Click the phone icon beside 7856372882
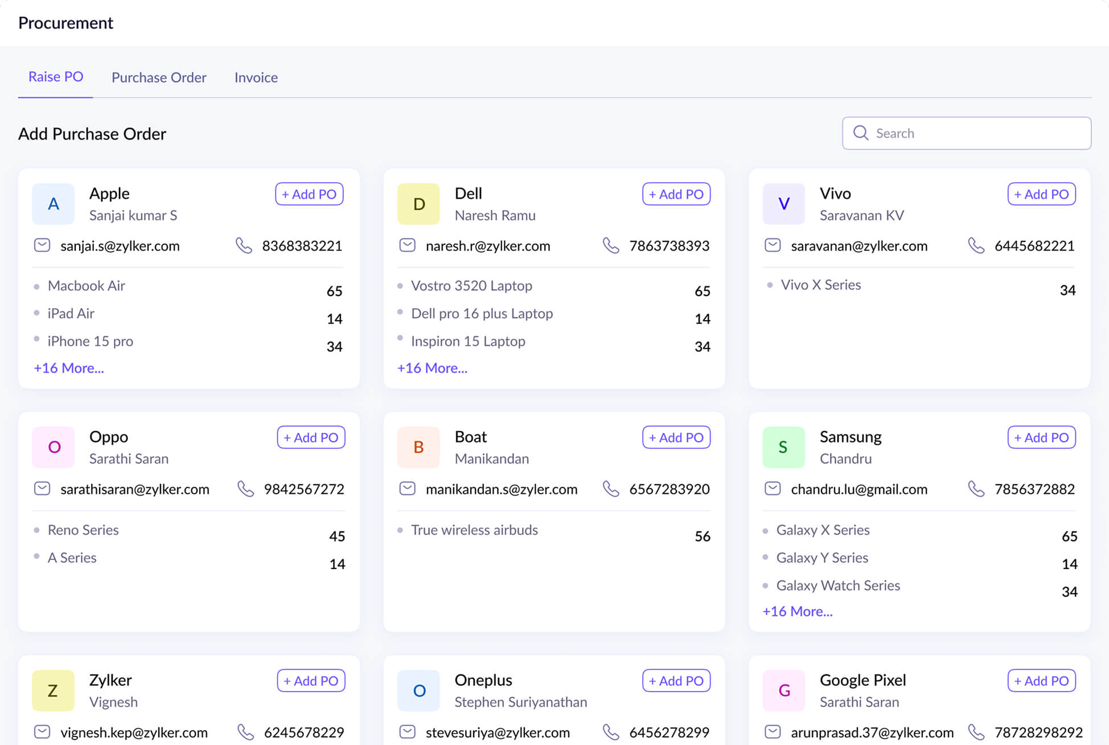This screenshot has height=745, width=1109. tap(976, 489)
